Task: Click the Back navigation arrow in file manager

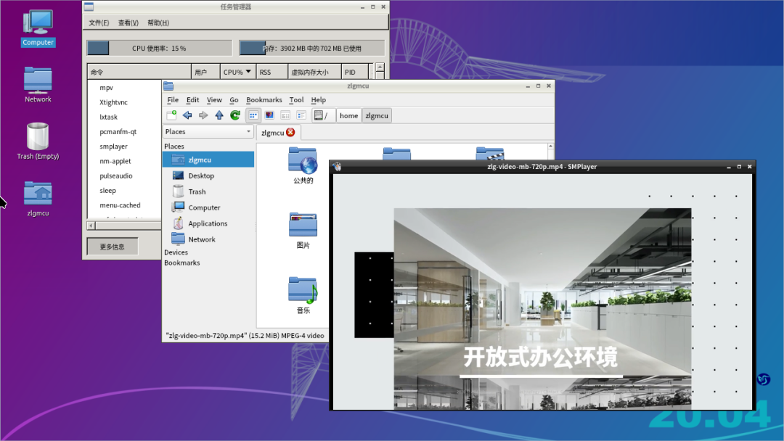Action: click(x=187, y=115)
